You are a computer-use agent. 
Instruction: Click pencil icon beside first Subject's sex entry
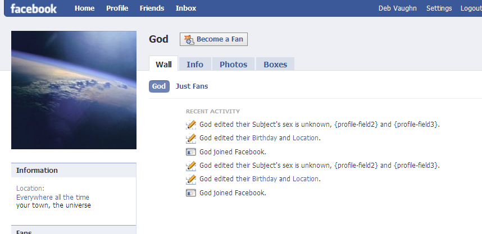click(191, 125)
